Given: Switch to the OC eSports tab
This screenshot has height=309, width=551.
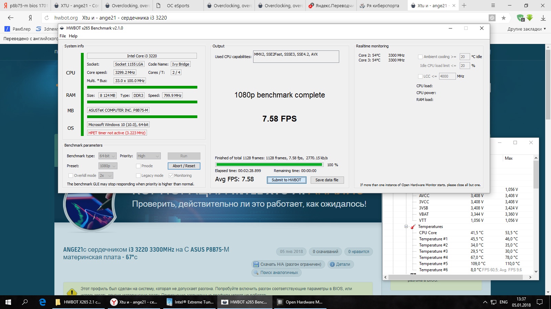Looking at the screenshot, I should (x=178, y=5).
